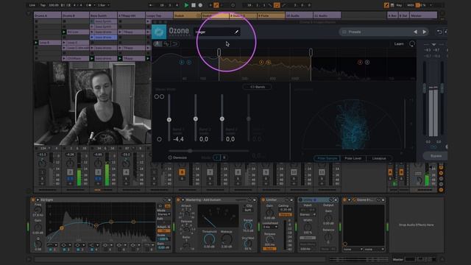471x265 pixels.
Task: Select Stereoize Mode I
Action: 217,158
